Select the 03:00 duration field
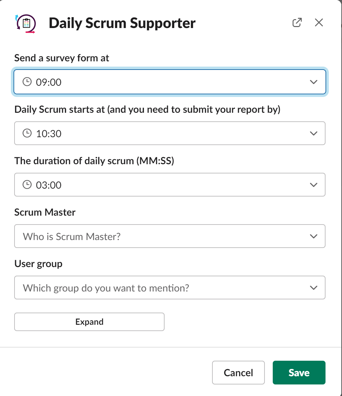The image size is (342, 396). (x=165, y=185)
